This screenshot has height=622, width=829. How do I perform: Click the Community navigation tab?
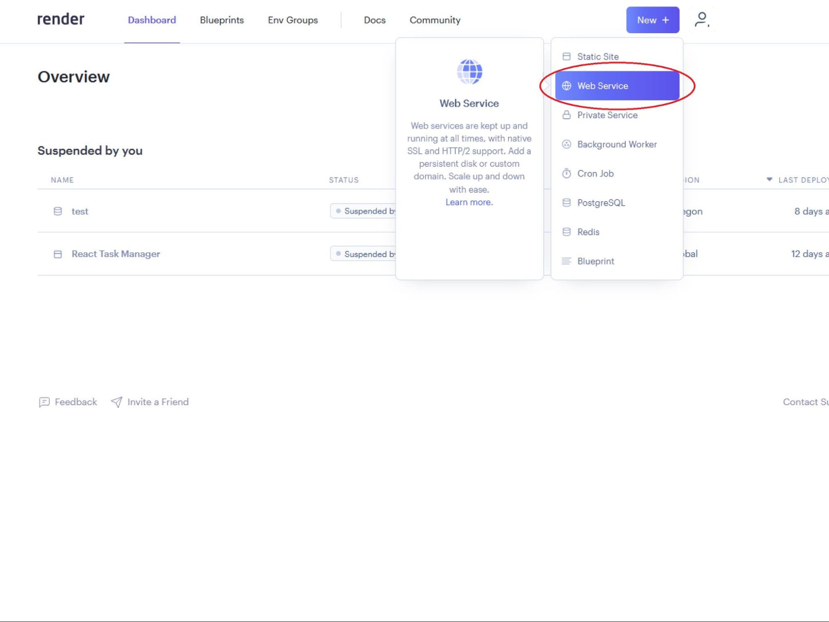point(435,19)
